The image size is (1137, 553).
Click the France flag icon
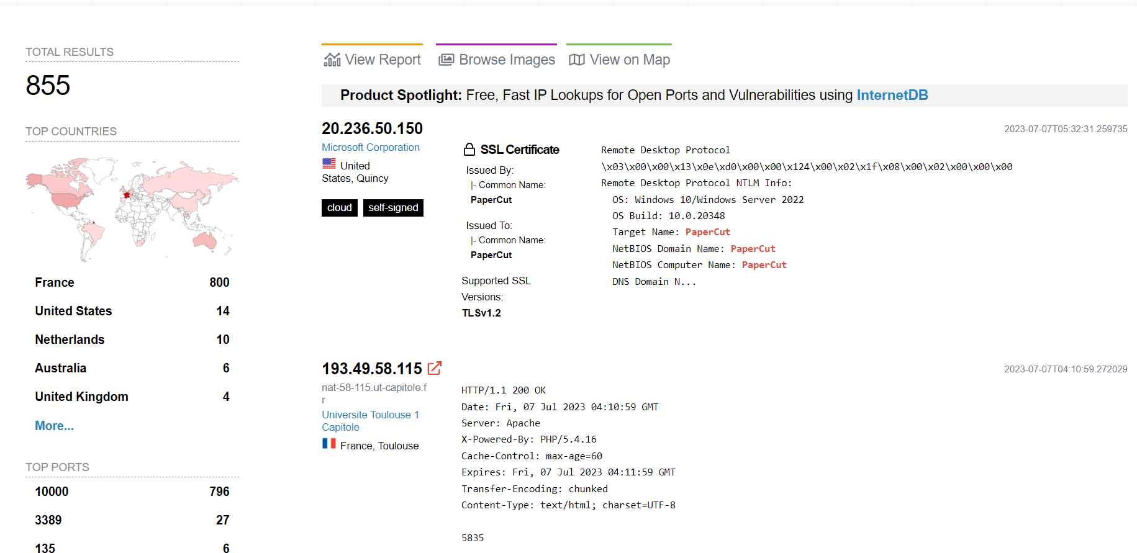pyautogui.click(x=330, y=443)
